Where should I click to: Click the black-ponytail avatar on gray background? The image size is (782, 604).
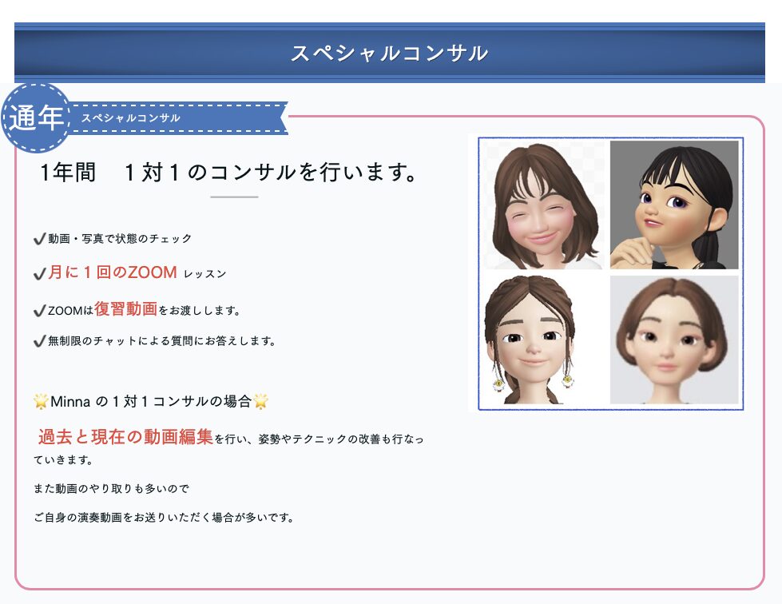click(x=674, y=205)
